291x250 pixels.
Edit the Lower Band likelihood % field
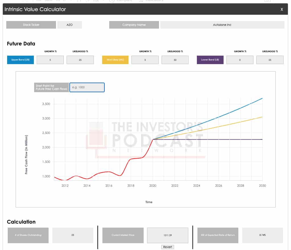pos(270,60)
